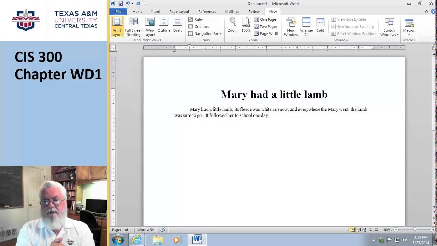Click the 100% zoom level in status bar
This screenshot has width=437, height=246.
(386, 230)
